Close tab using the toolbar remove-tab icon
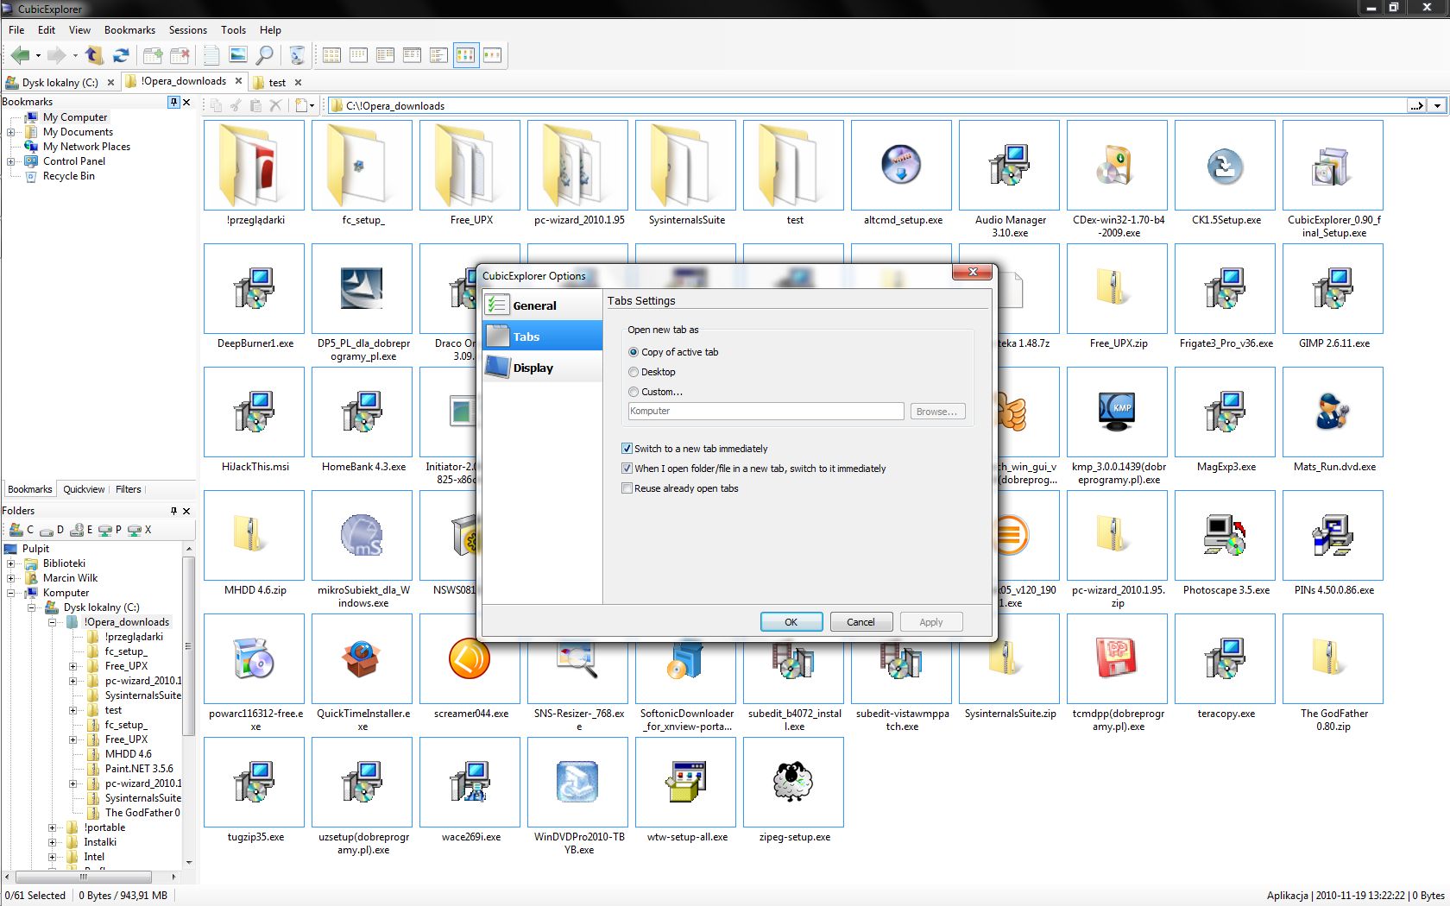This screenshot has height=906, width=1450. 180,55
